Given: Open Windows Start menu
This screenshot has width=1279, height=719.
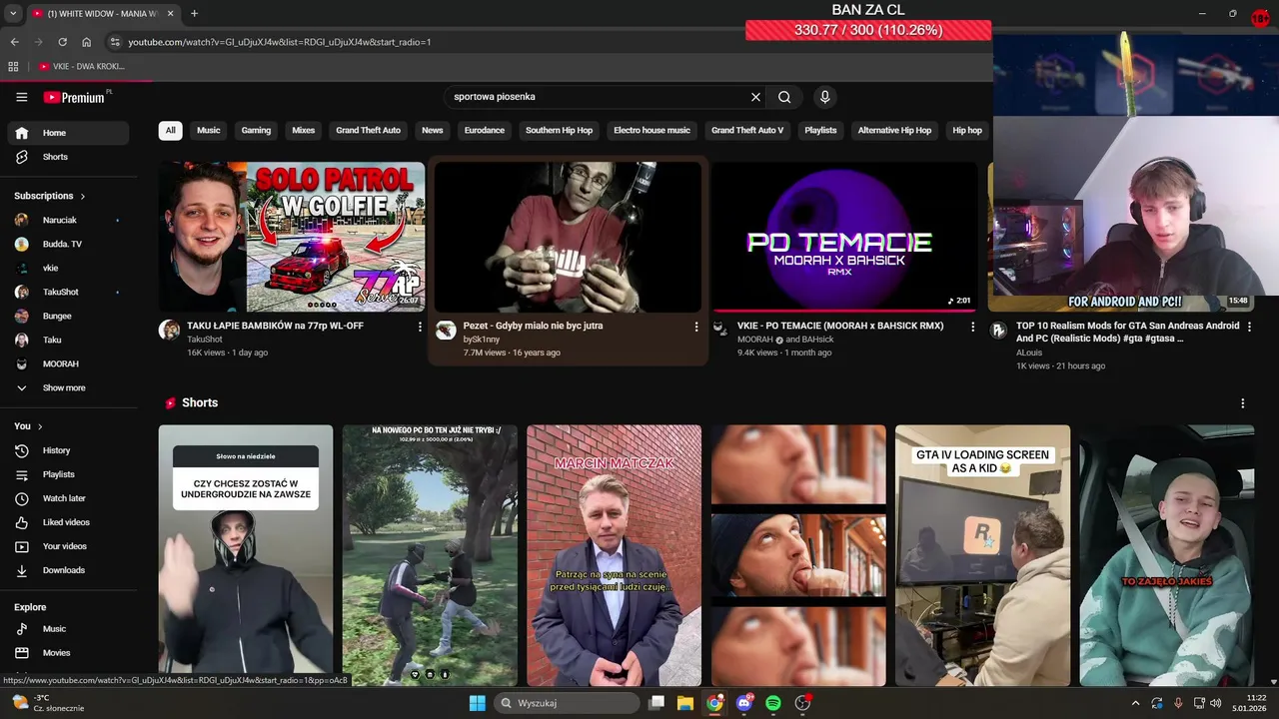Looking at the screenshot, I should point(477,703).
